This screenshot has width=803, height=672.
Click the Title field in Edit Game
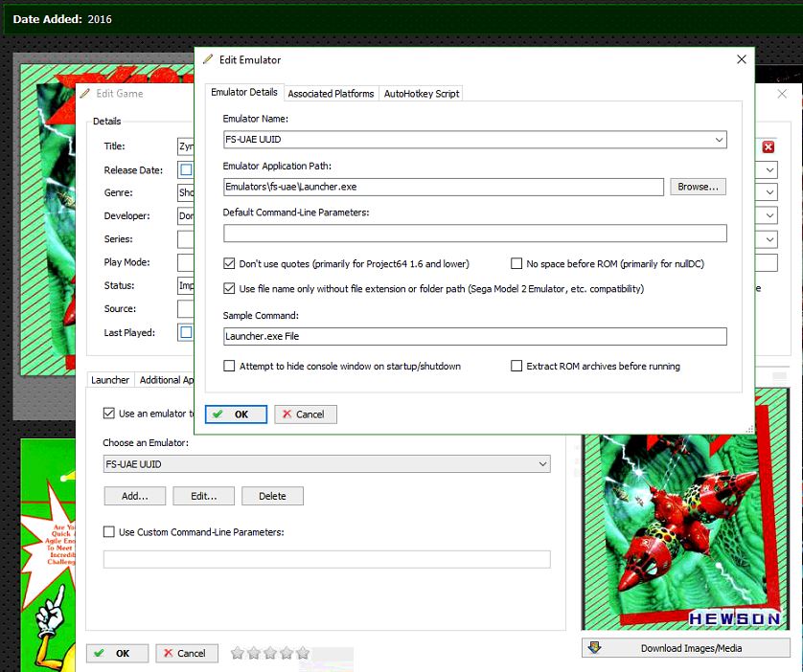point(186,146)
